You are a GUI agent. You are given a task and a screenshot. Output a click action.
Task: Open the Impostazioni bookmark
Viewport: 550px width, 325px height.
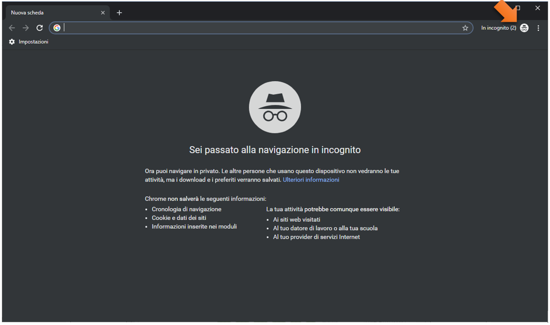coord(28,42)
